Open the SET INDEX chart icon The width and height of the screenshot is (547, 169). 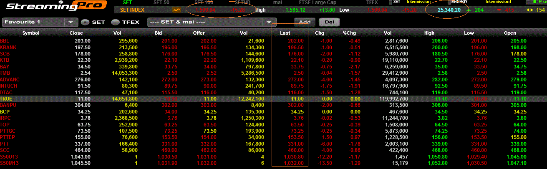pyautogui.click(x=177, y=10)
